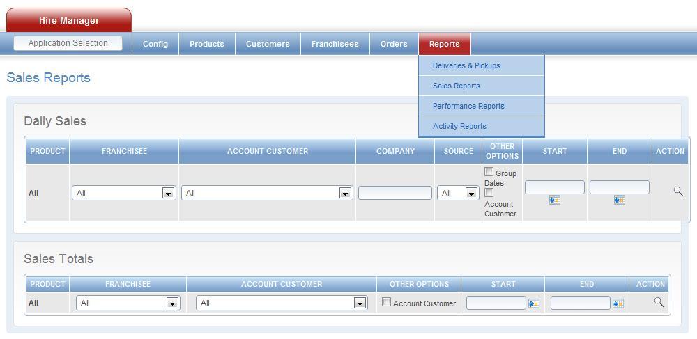Go to the Customers navigation tab
Image resolution: width=697 pixels, height=339 pixels.
coord(268,44)
